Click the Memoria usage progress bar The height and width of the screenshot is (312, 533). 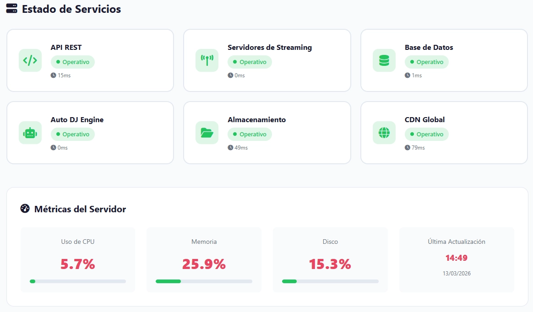[x=204, y=281]
